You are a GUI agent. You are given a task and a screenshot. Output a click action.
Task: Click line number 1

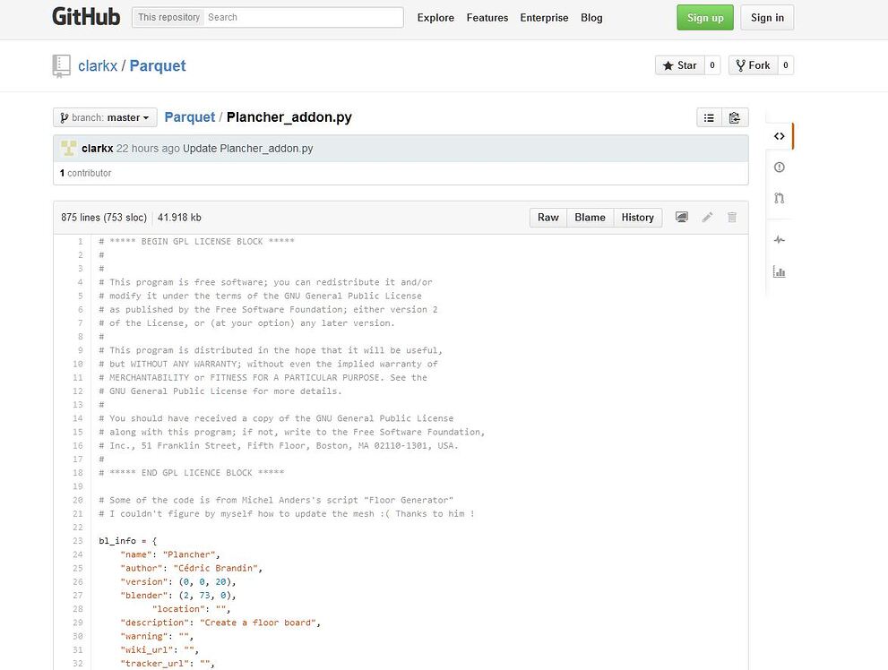click(x=80, y=242)
